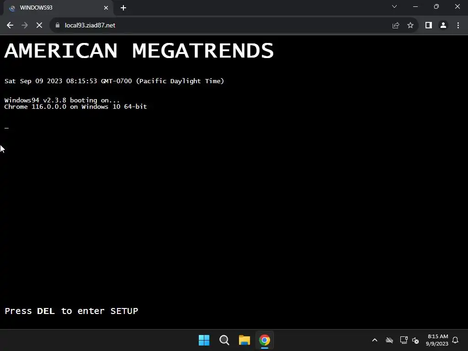Show hidden system tray icons
The image size is (468, 351).
click(x=375, y=340)
